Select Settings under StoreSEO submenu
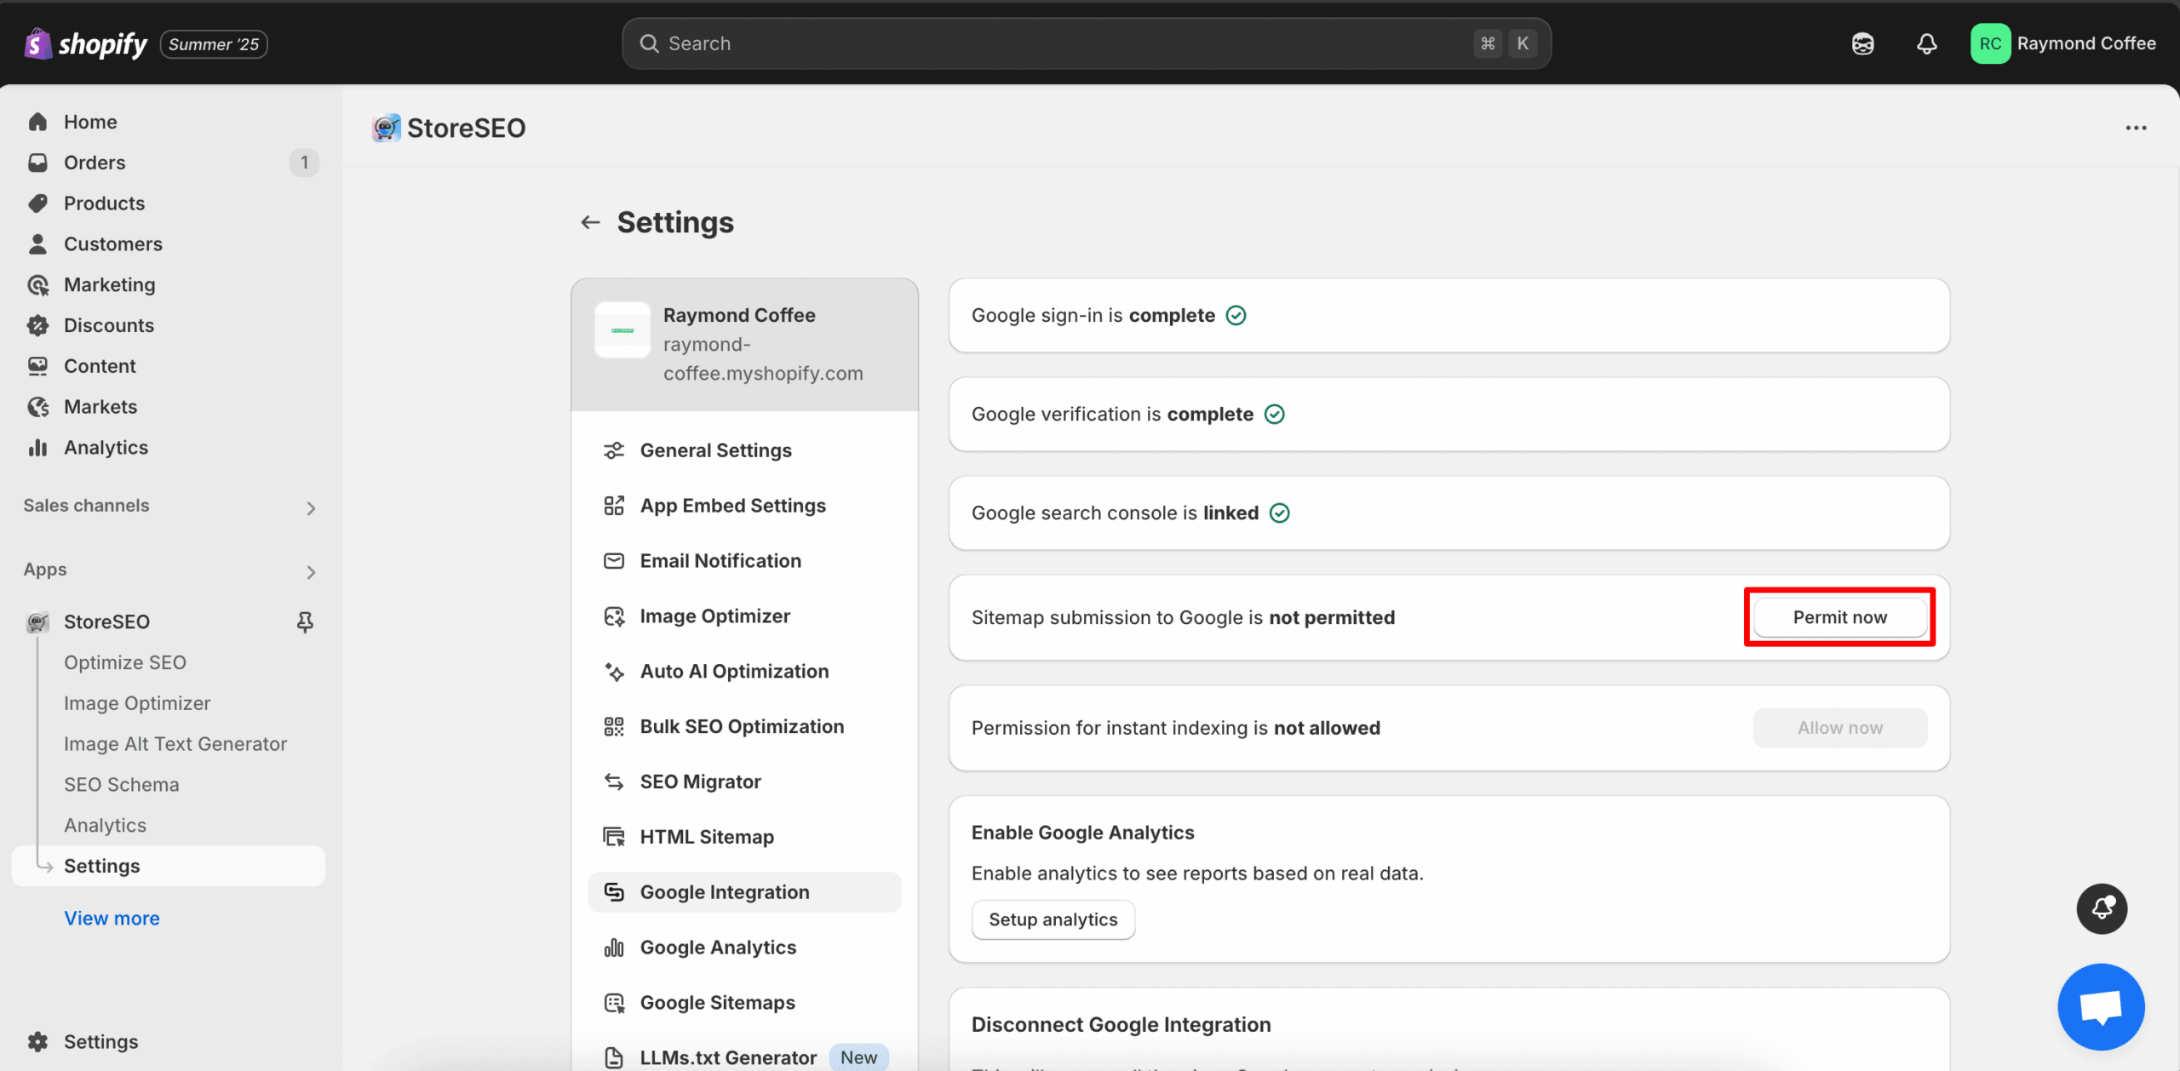 (x=169, y=866)
